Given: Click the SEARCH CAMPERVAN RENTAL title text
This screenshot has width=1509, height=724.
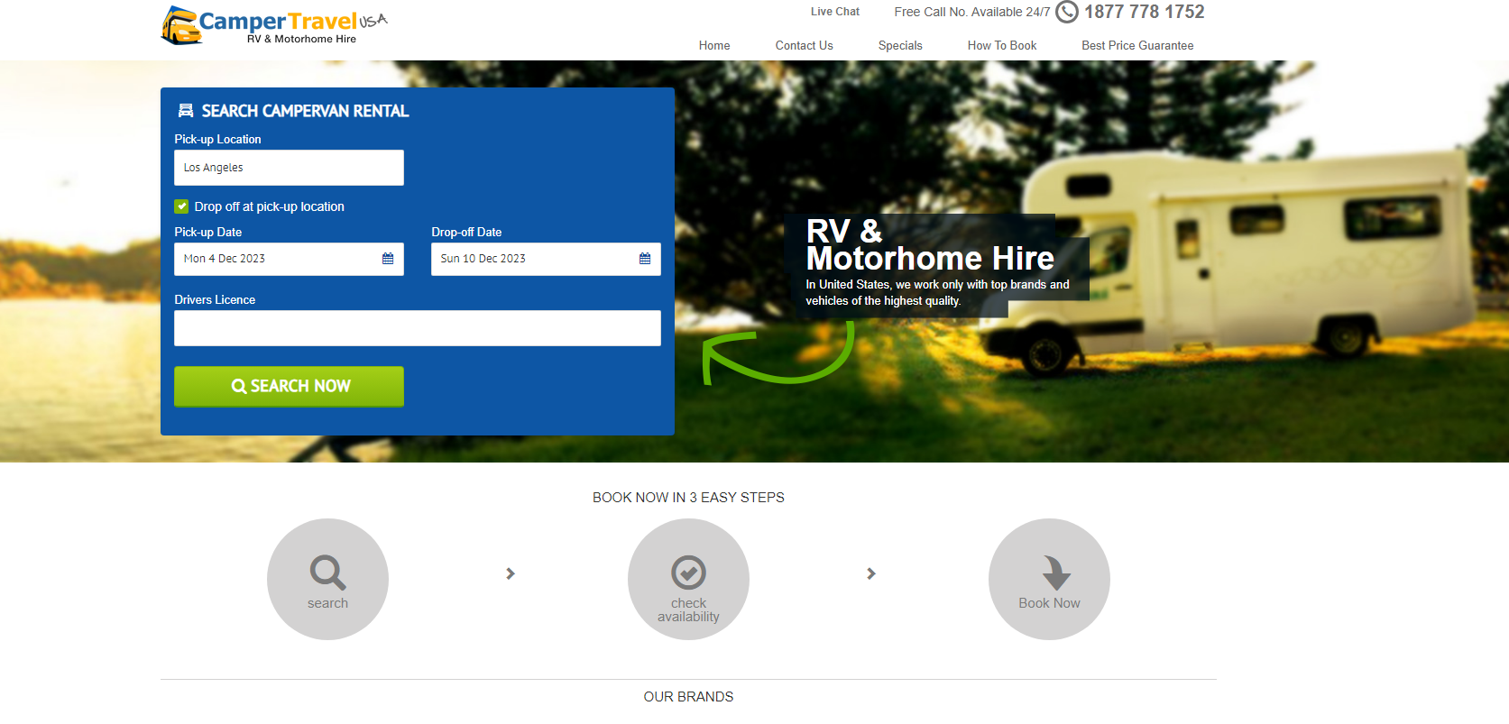Looking at the screenshot, I should pyautogui.click(x=305, y=111).
